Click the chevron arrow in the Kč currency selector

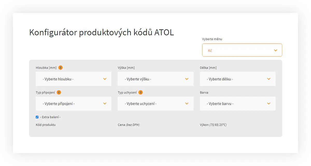pos(275,50)
